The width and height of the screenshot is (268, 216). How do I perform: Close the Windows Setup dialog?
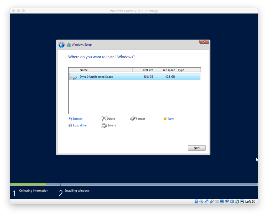coord(204,42)
